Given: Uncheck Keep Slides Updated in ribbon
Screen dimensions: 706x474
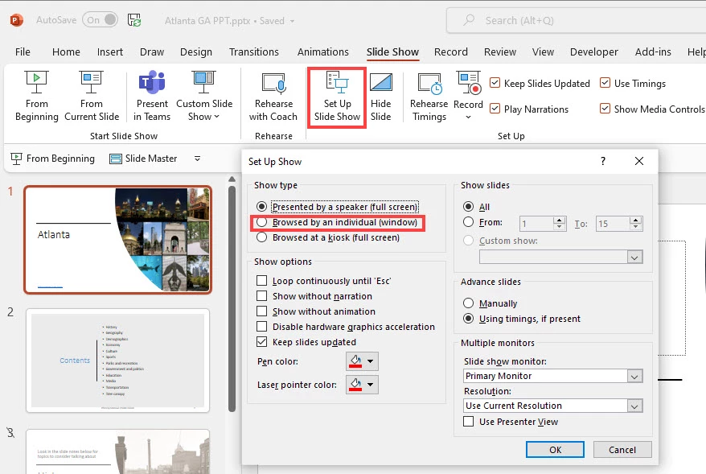Looking at the screenshot, I should (495, 84).
